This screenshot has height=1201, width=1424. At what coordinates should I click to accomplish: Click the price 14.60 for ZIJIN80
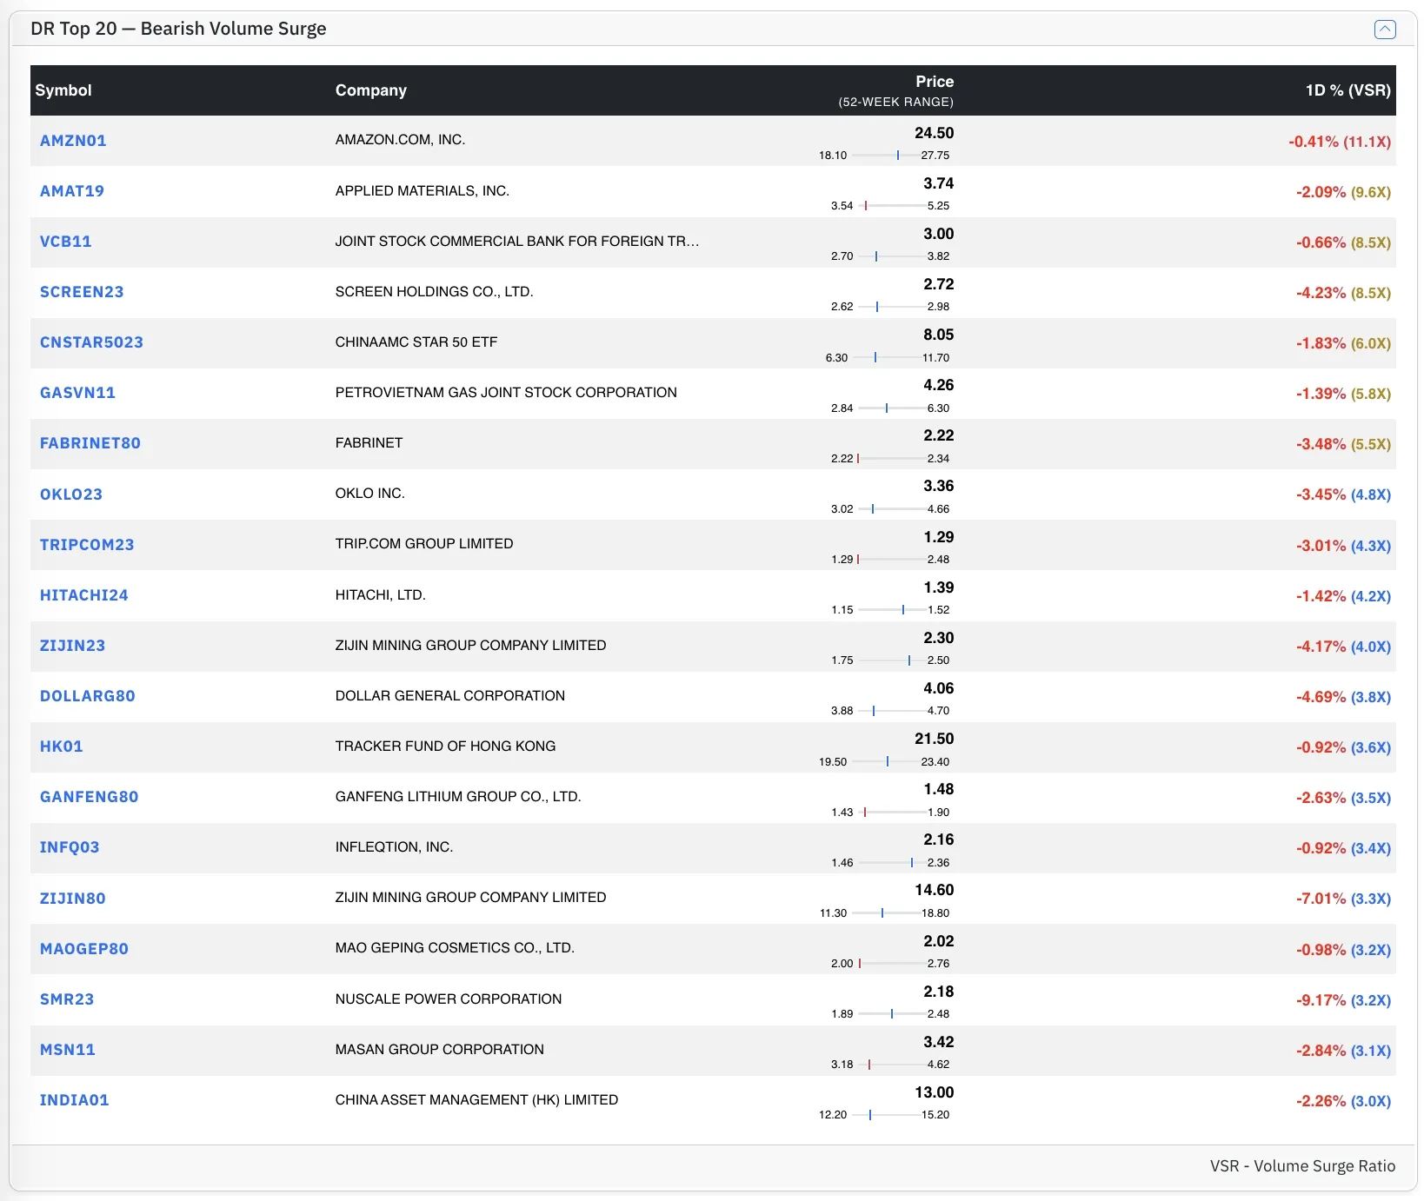tap(935, 890)
